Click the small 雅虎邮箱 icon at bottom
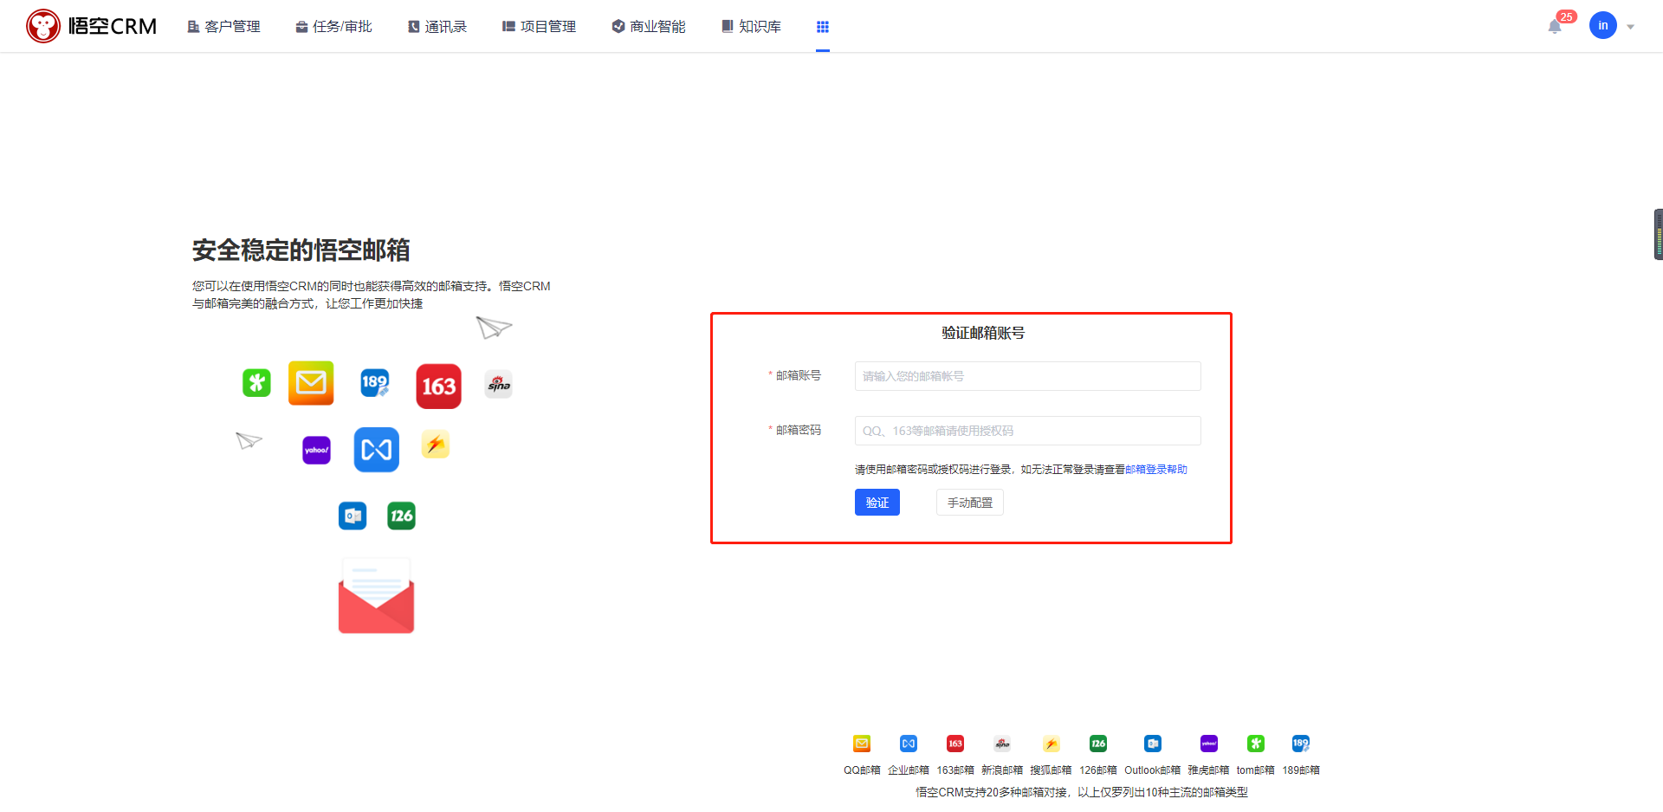 click(x=1209, y=744)
